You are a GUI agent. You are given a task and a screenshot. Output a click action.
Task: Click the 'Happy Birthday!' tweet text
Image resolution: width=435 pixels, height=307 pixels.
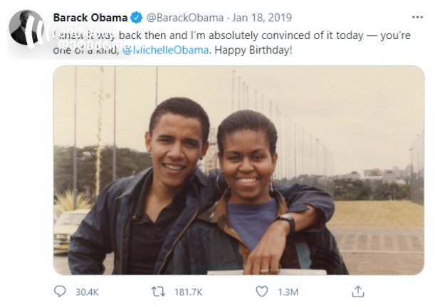(x=253, y=50)
